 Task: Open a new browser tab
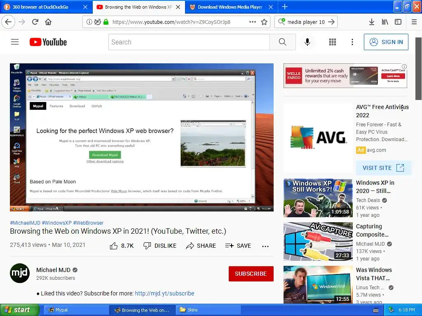point(285,7)
